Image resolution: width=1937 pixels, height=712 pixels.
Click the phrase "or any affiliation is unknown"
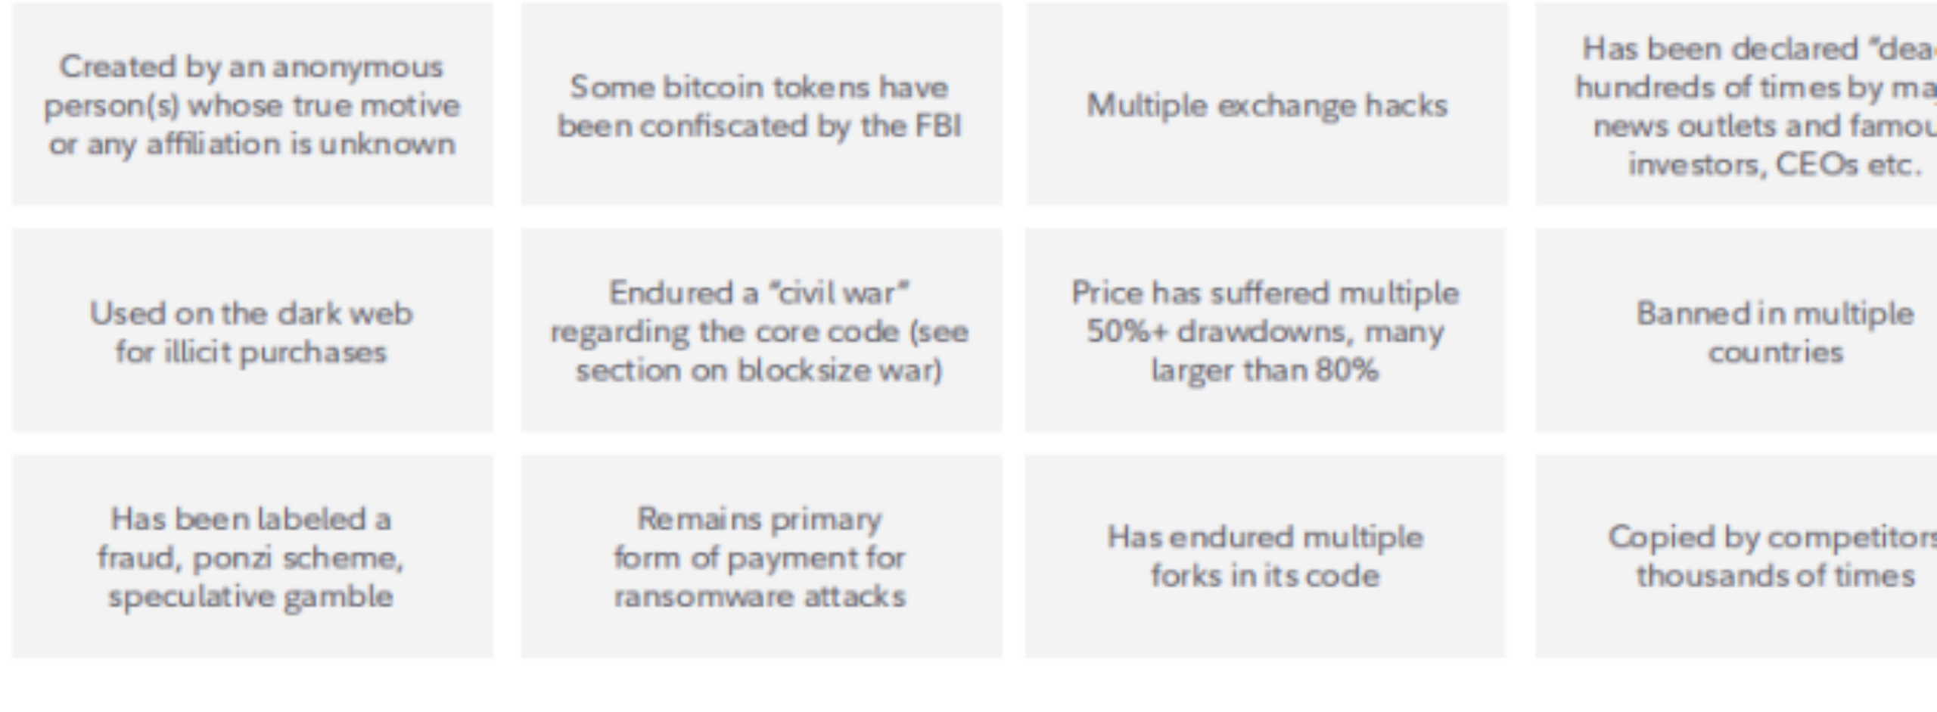[252, 145]
